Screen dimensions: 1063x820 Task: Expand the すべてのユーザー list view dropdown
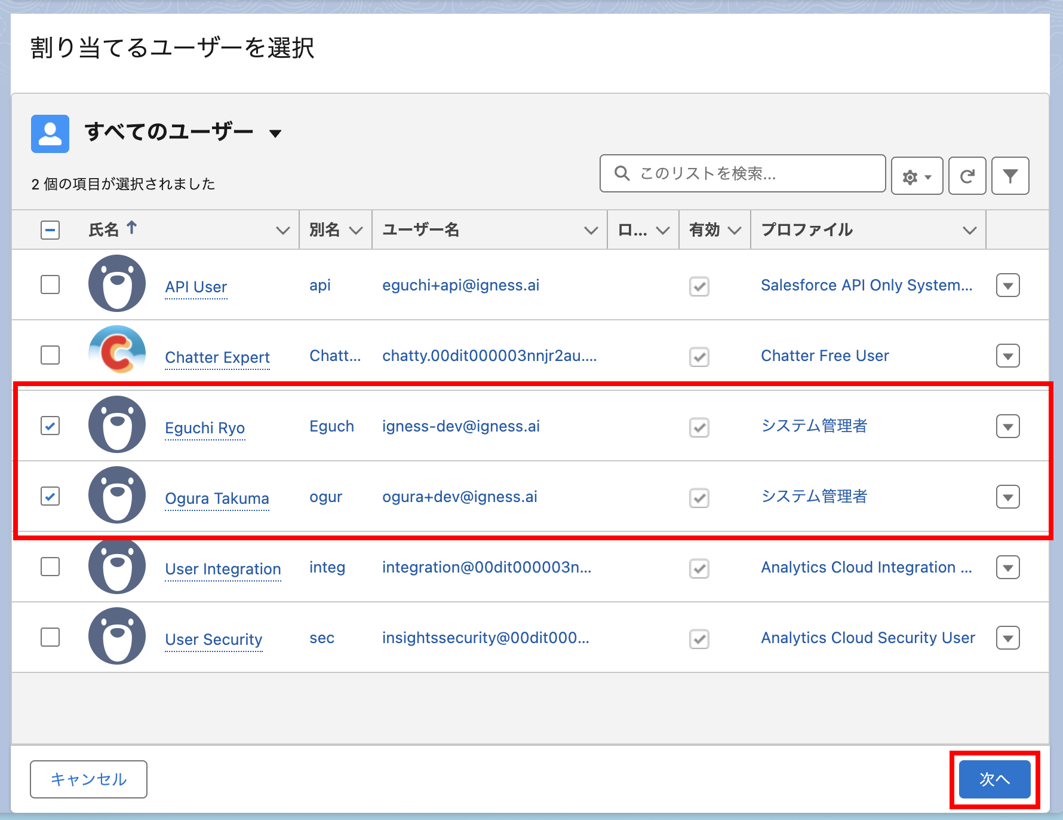275,133
